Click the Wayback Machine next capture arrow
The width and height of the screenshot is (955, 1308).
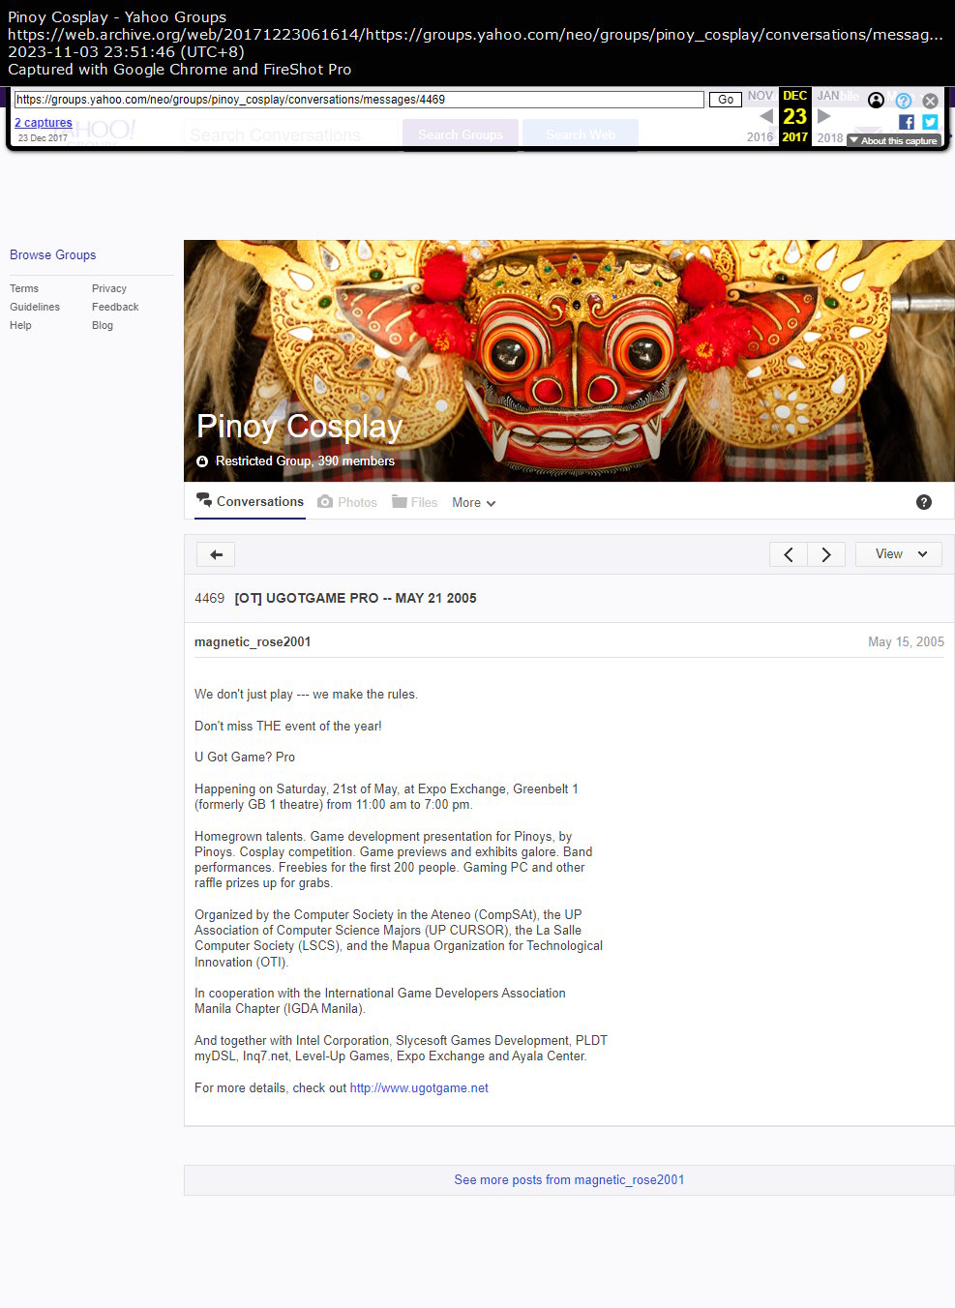[824, 116]
